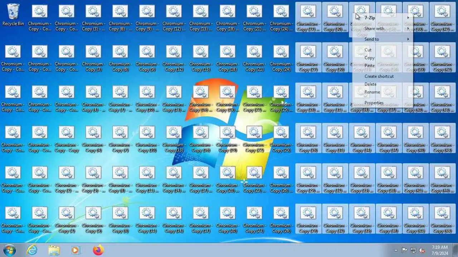
Task: Expand the 7-Zip submenu in context menu
Action: pos(383,18)
